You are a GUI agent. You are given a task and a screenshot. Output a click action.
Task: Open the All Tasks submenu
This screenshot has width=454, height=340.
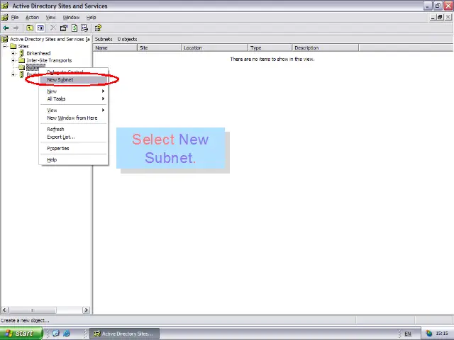57,98
